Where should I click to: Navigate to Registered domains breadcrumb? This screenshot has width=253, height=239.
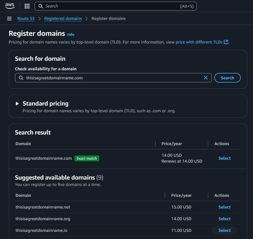[x=63, y=19]
